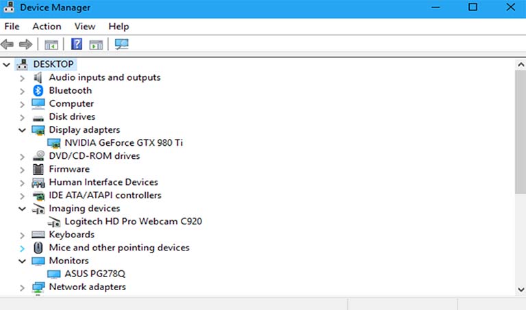
Task: Select the DESKTOP label
Action: coord(53,64)
